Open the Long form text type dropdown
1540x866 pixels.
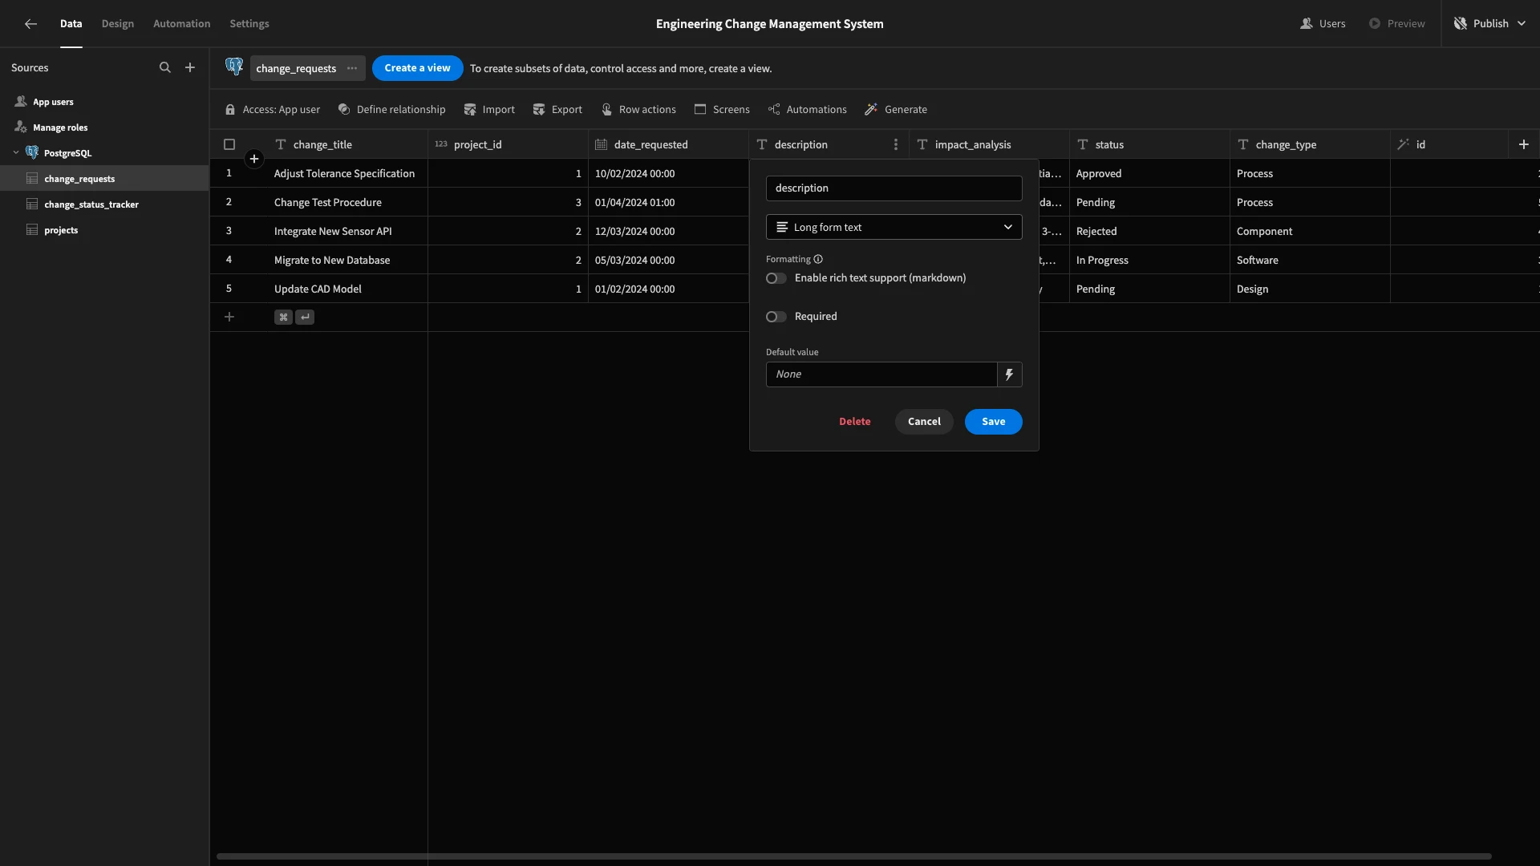coord(894,228)
